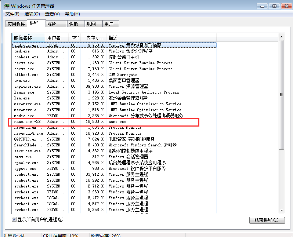This screenshot has height=237, width=293.
Task: Click the Task Manager title bar icon
Action: tap(7, 6)
